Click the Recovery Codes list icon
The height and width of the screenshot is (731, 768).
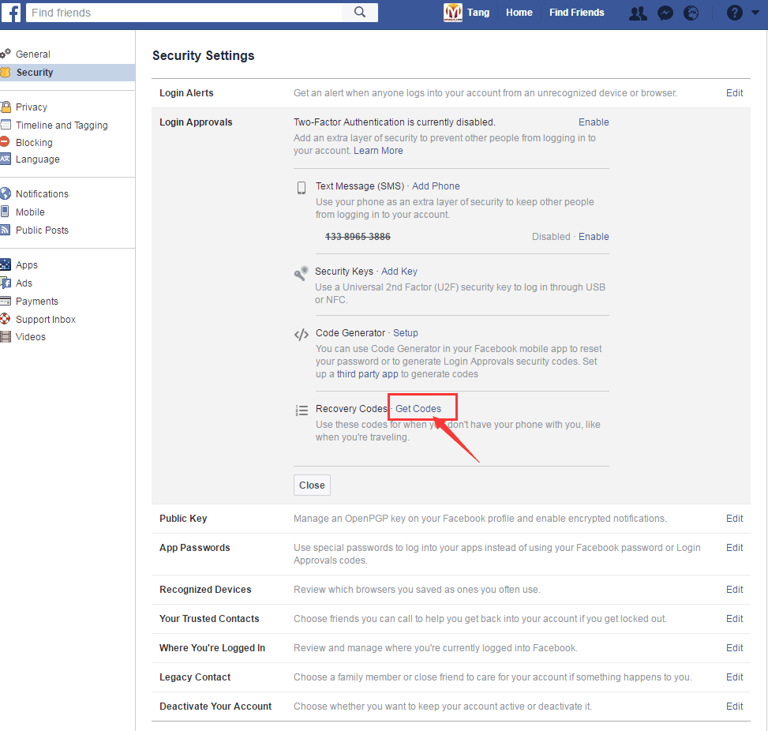(302, 410)
